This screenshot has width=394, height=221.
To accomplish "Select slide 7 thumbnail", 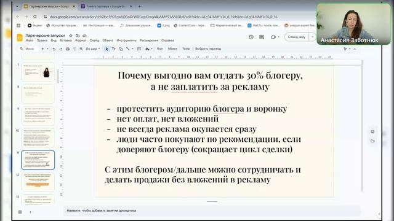I will pyautogui.click(x=38, y=72).
